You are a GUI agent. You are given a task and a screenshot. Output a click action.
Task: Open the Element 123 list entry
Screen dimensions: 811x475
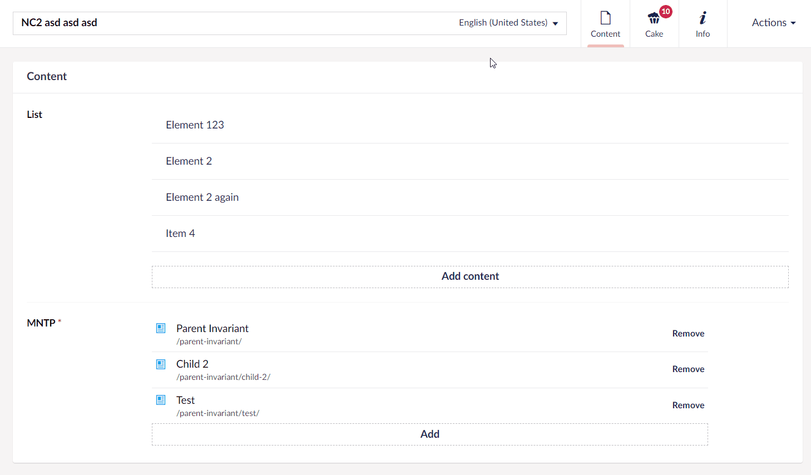coord(195,125)
